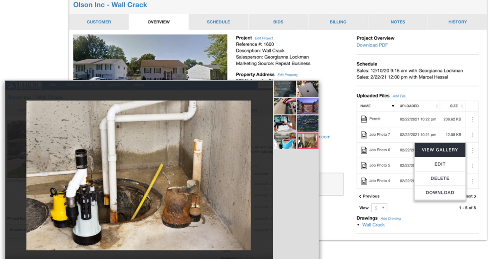Screen dimensions: 493x259
Task: Open the kebab menu beside Job Photo 5
Action: pos(472,165)
